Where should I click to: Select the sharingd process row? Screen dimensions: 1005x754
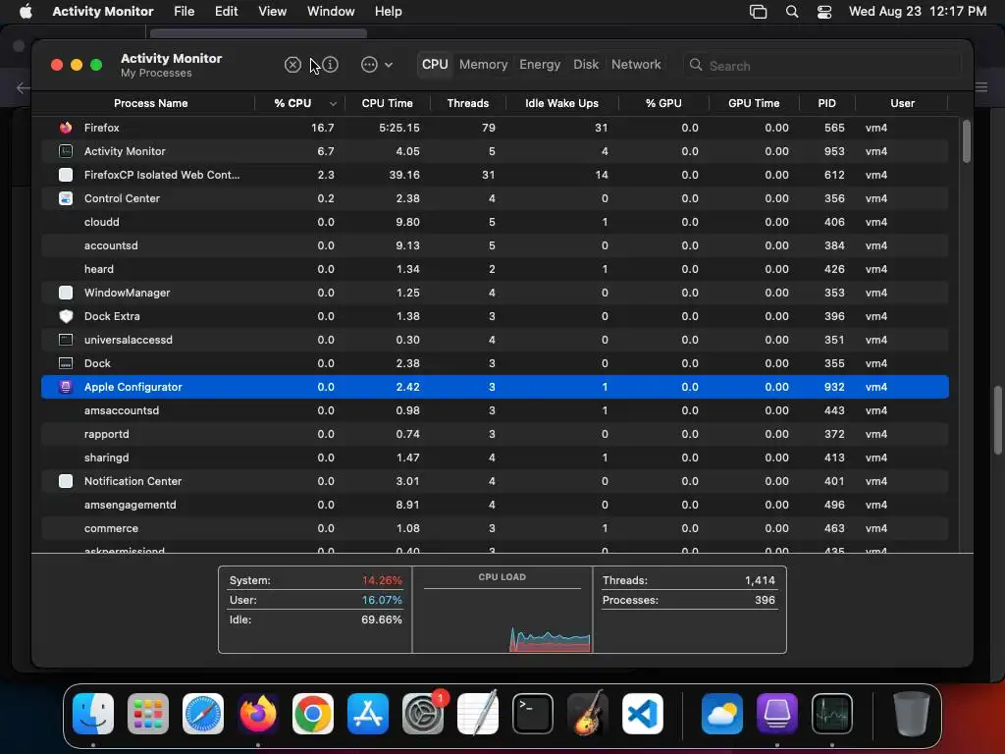point(495,458)
